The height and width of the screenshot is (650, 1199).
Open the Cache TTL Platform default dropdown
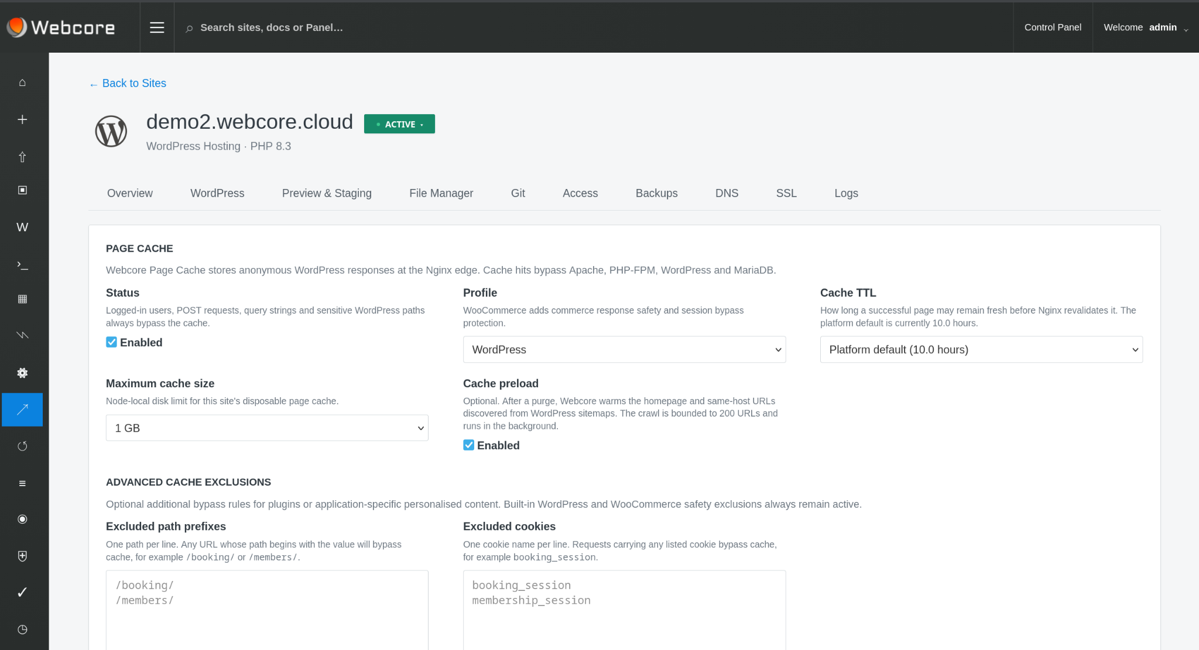[981, 349]
